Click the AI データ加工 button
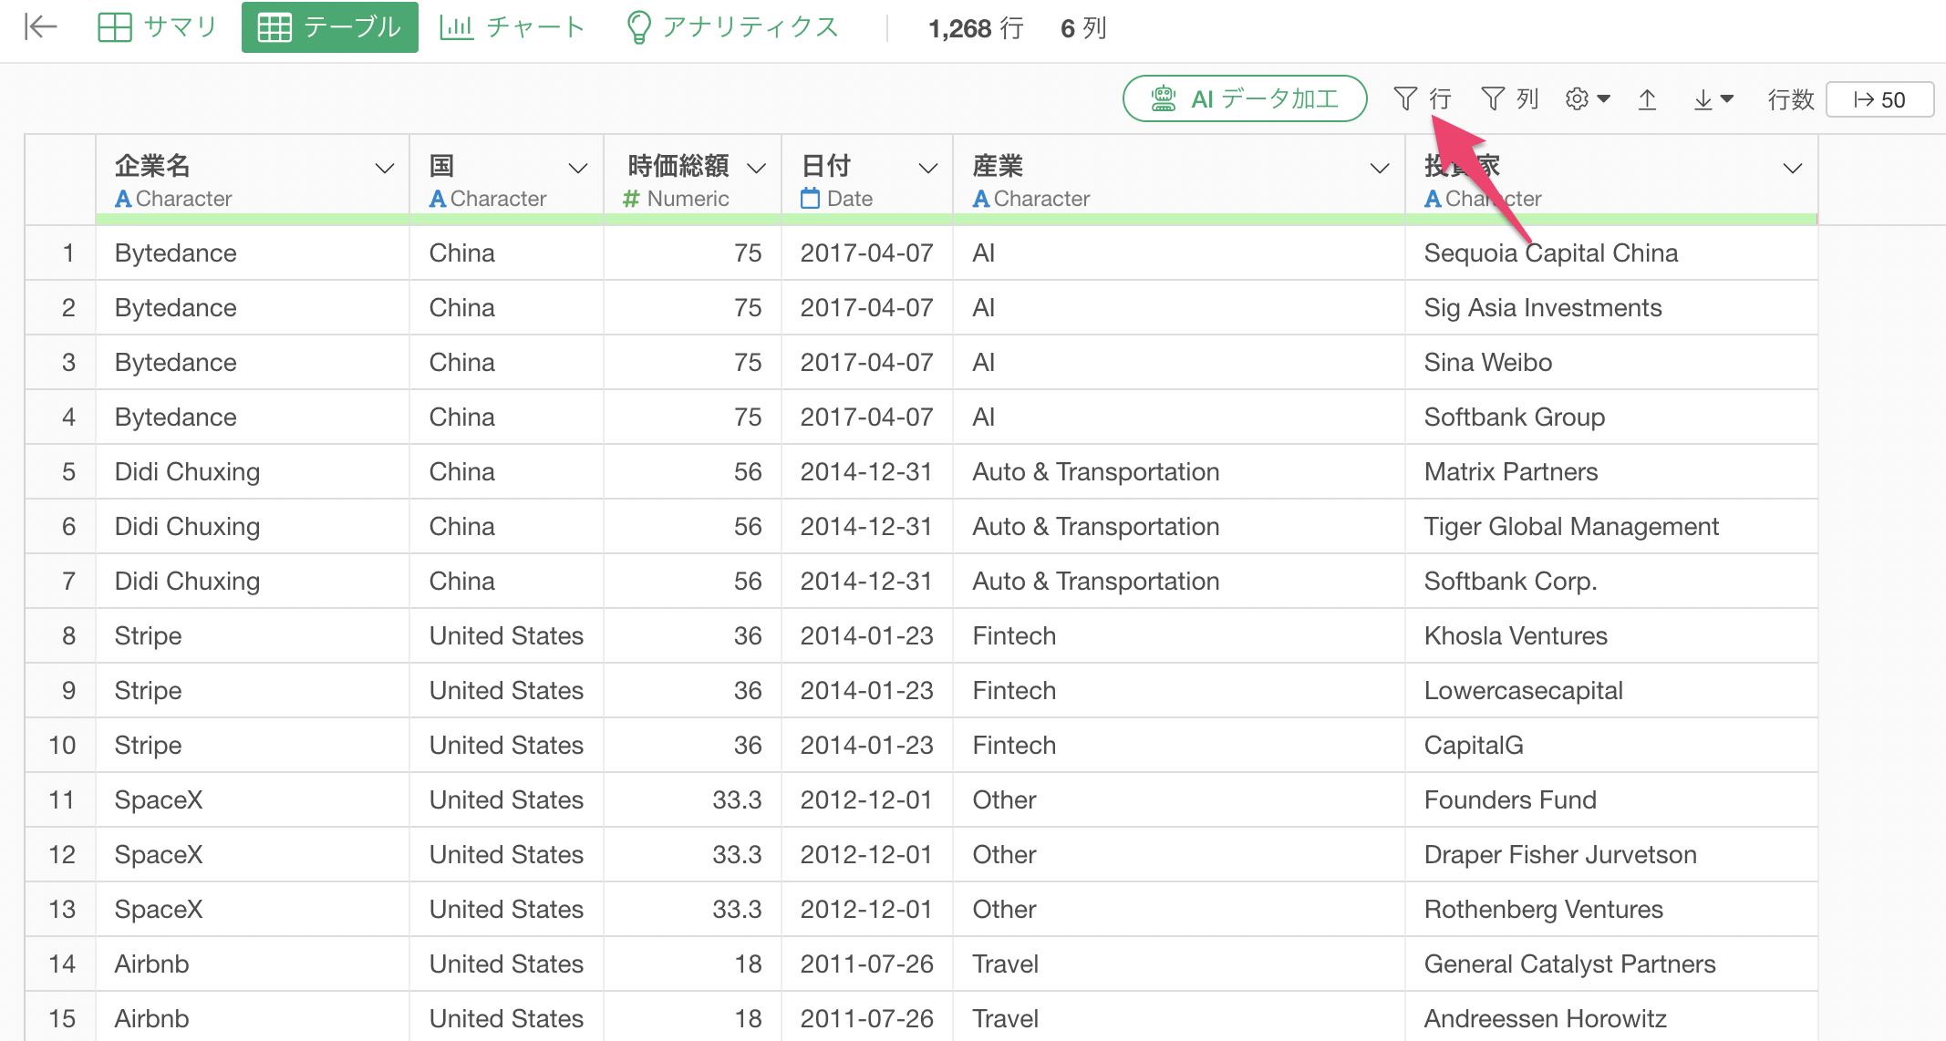Image resolution: width=1946 pixels, height=1041 pixels. click(1245, 98)
